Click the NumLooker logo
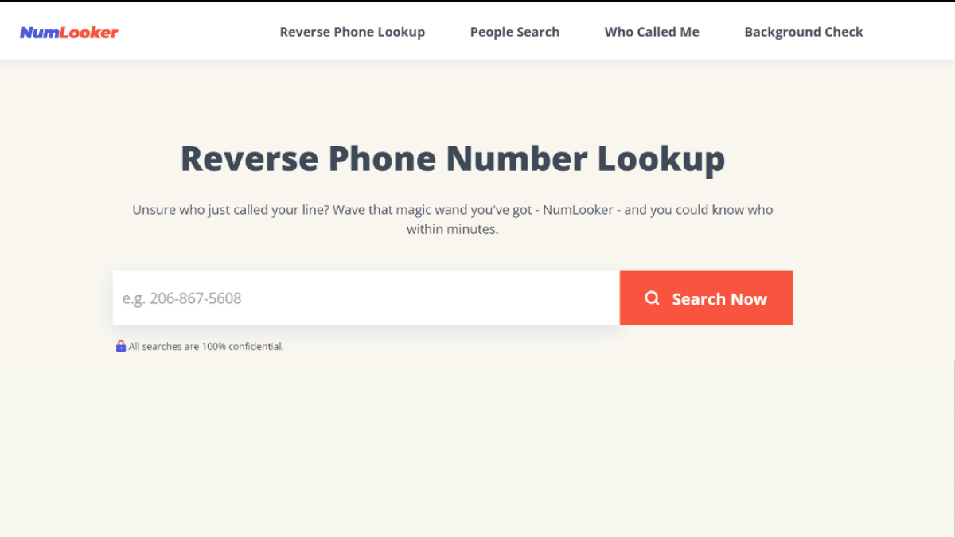This screenshot has width=955, height=537. 69,33
